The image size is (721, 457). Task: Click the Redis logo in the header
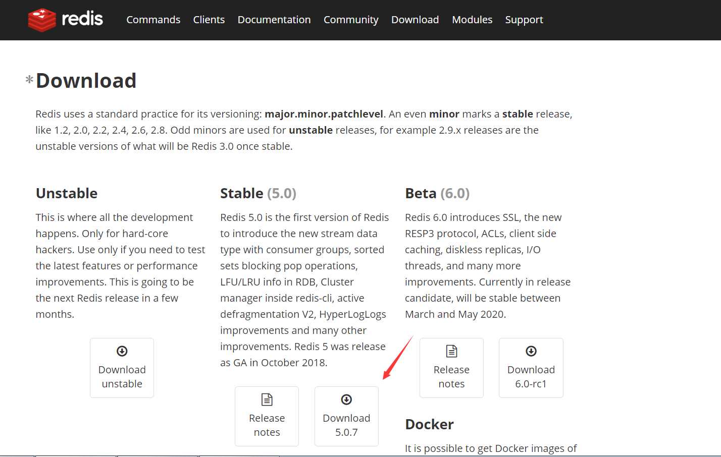[66, 20]
